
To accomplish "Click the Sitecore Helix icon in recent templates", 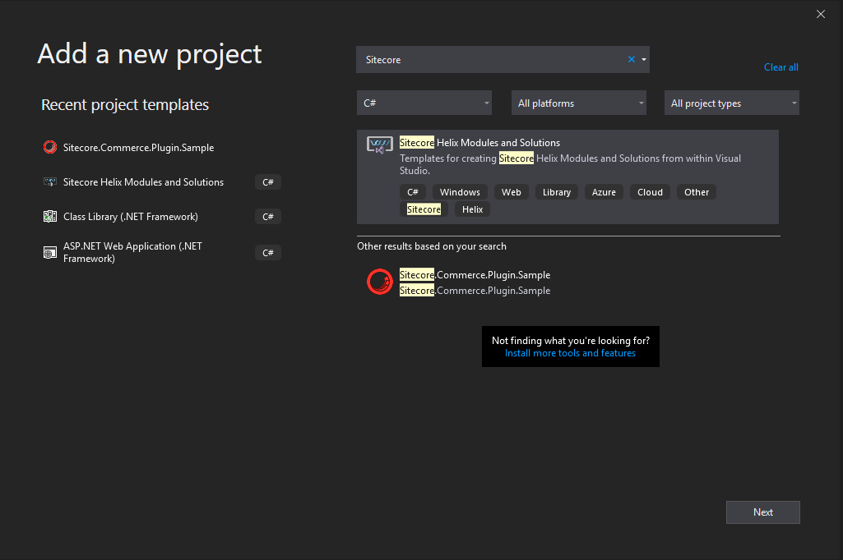I will point(50,182).
